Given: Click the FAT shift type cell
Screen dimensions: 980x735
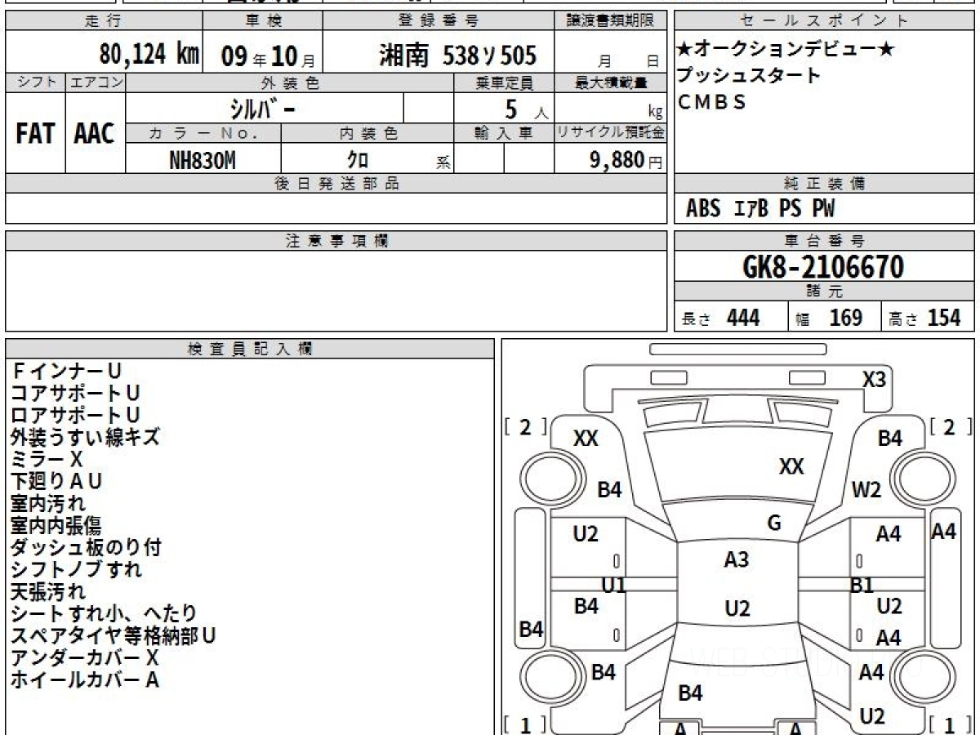Looking at the screenshot, I should pyautogui.click(x=35, y=134).
